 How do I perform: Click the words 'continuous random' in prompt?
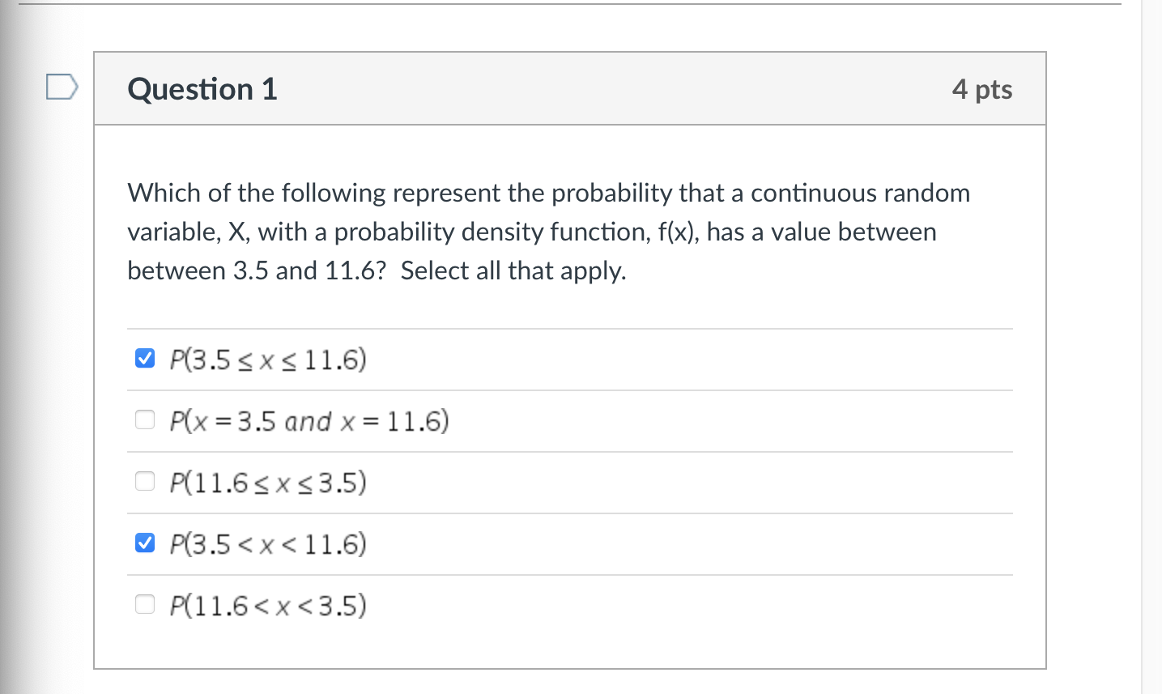coord(860,193)
